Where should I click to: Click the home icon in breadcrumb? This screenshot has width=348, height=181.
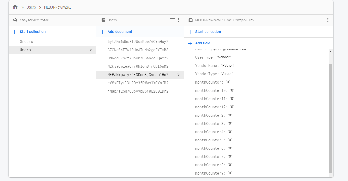(x=15, y=7)
